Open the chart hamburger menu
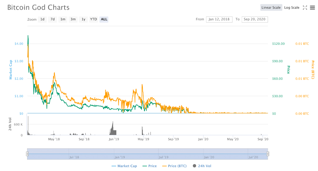Screen dimensions: 318x171 [x=312, y=7]
